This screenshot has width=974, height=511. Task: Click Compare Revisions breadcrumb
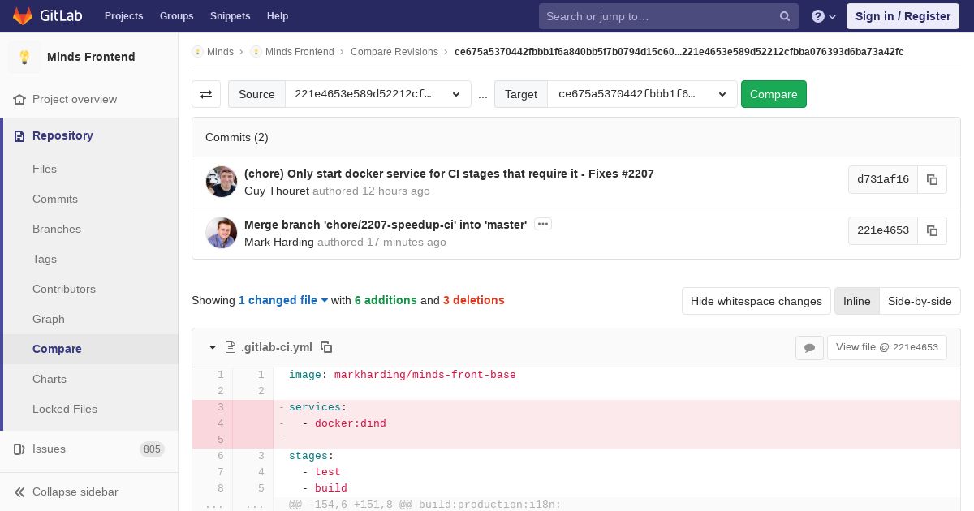tap(394, 51)
